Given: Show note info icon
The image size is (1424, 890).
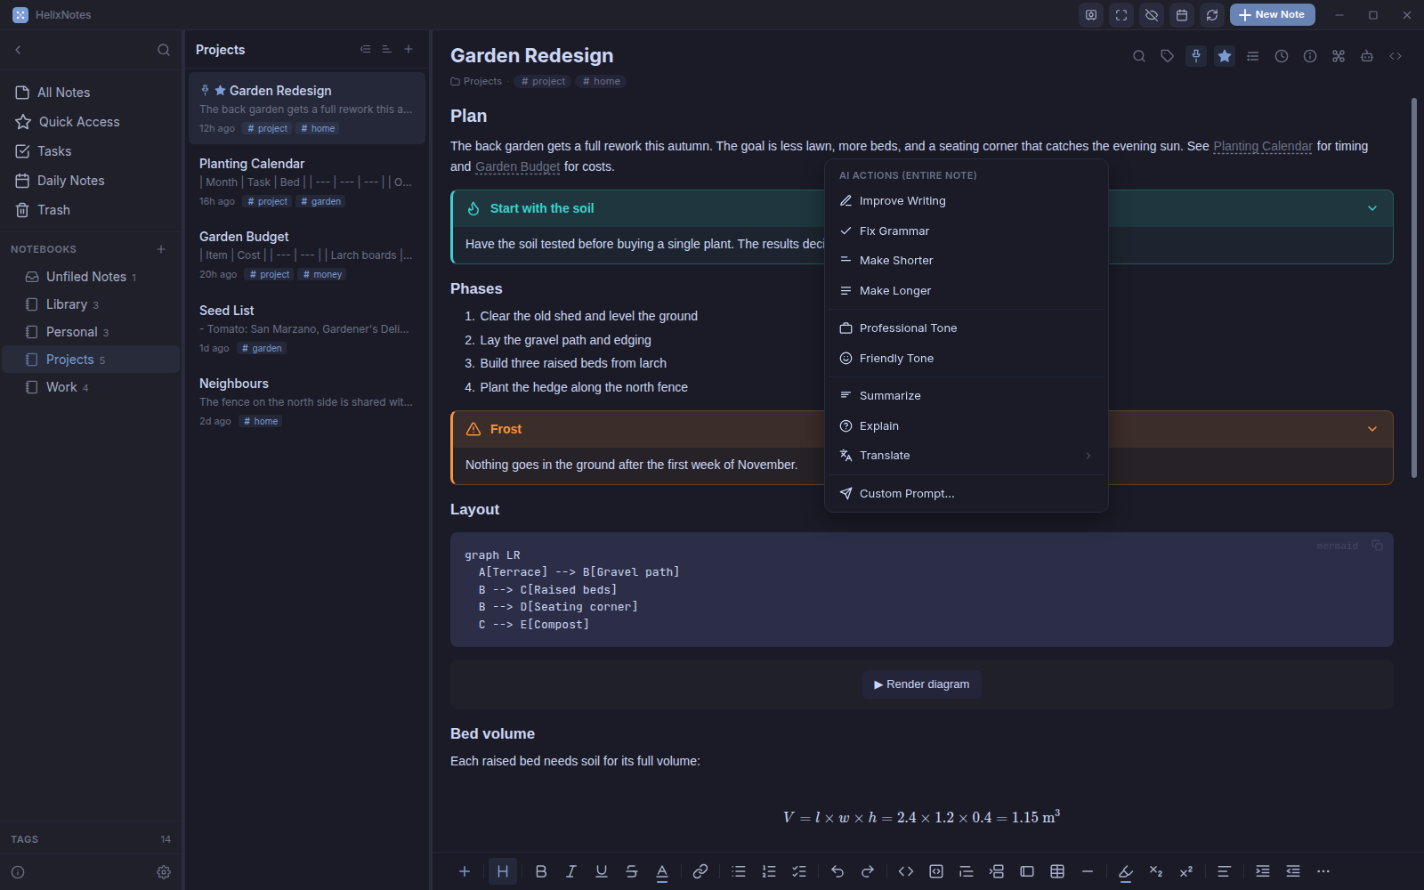Looking at the screenshot, I should 1310,56.
